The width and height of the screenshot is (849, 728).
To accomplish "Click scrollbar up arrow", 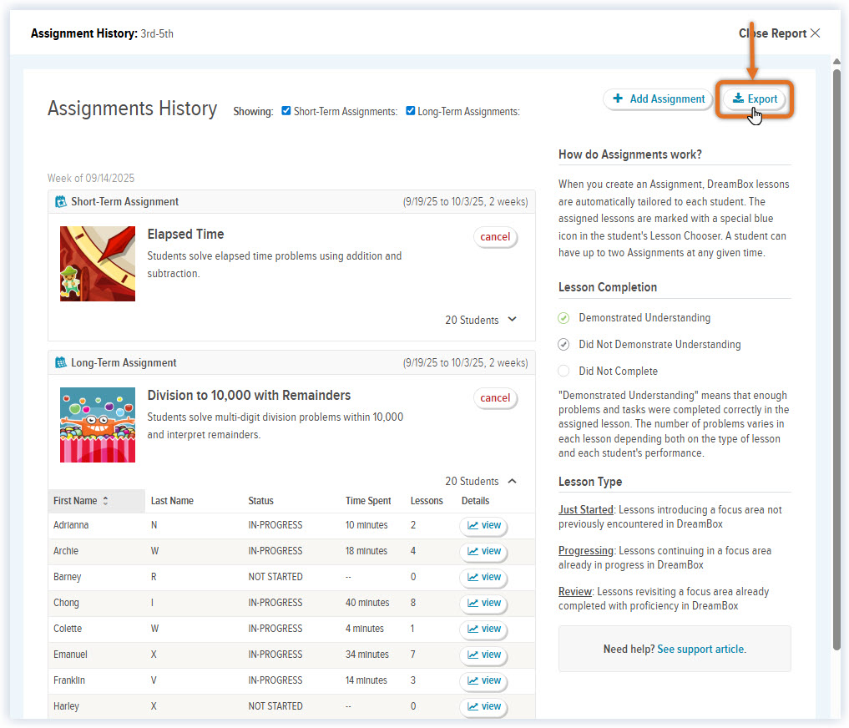I will 837,61.
